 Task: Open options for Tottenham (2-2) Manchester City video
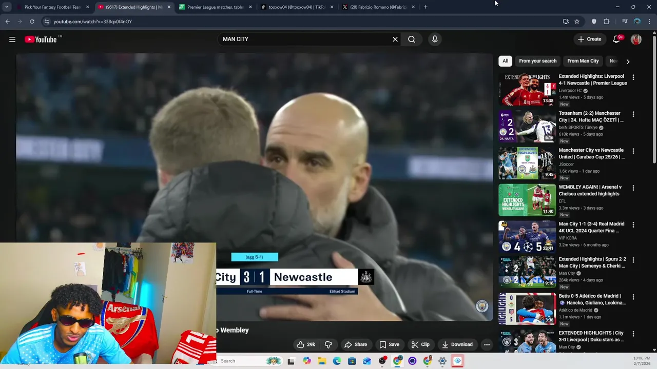coord(633,114)
